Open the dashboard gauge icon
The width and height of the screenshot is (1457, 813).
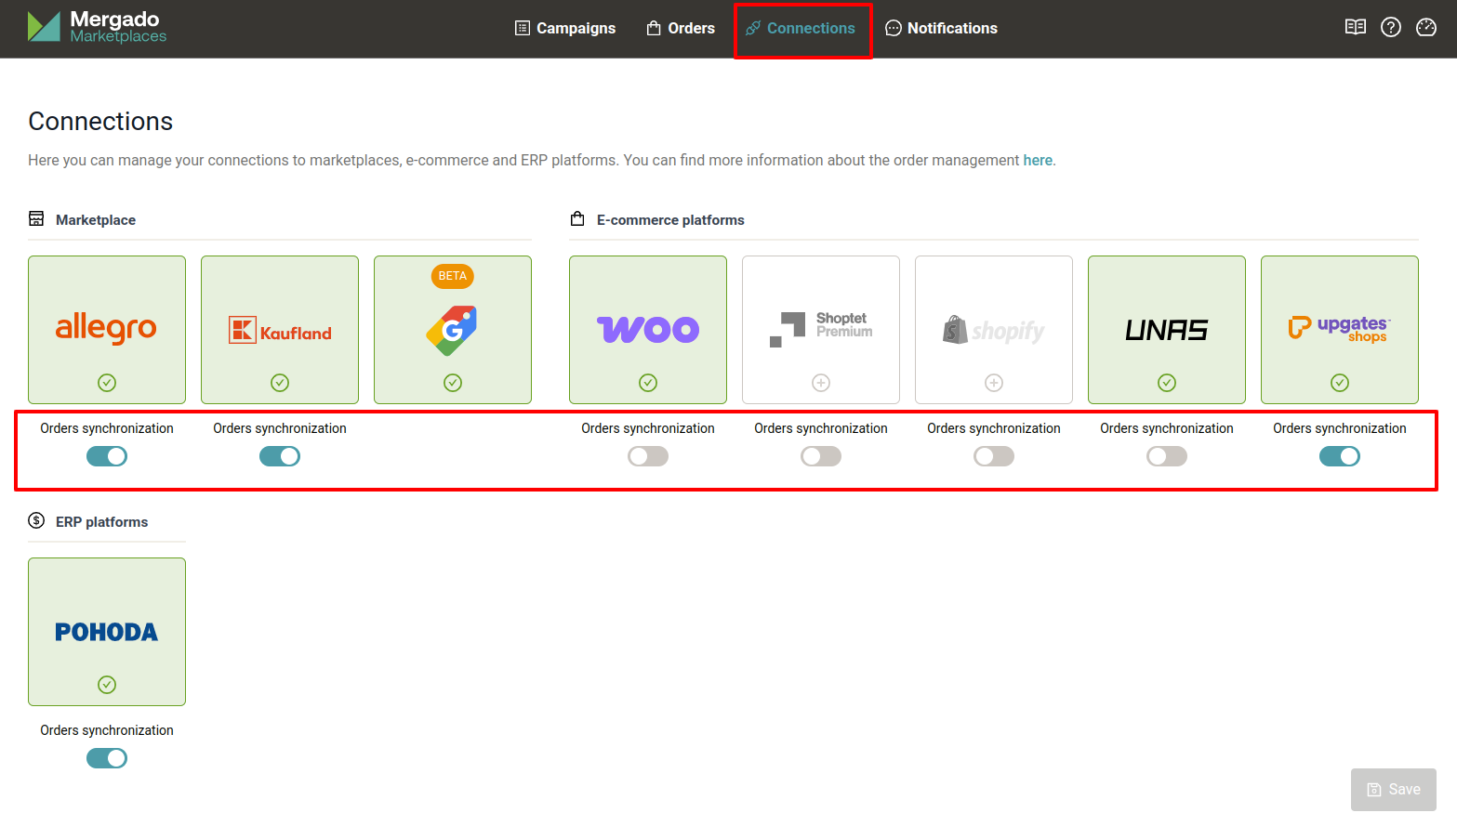[1426, 27]
